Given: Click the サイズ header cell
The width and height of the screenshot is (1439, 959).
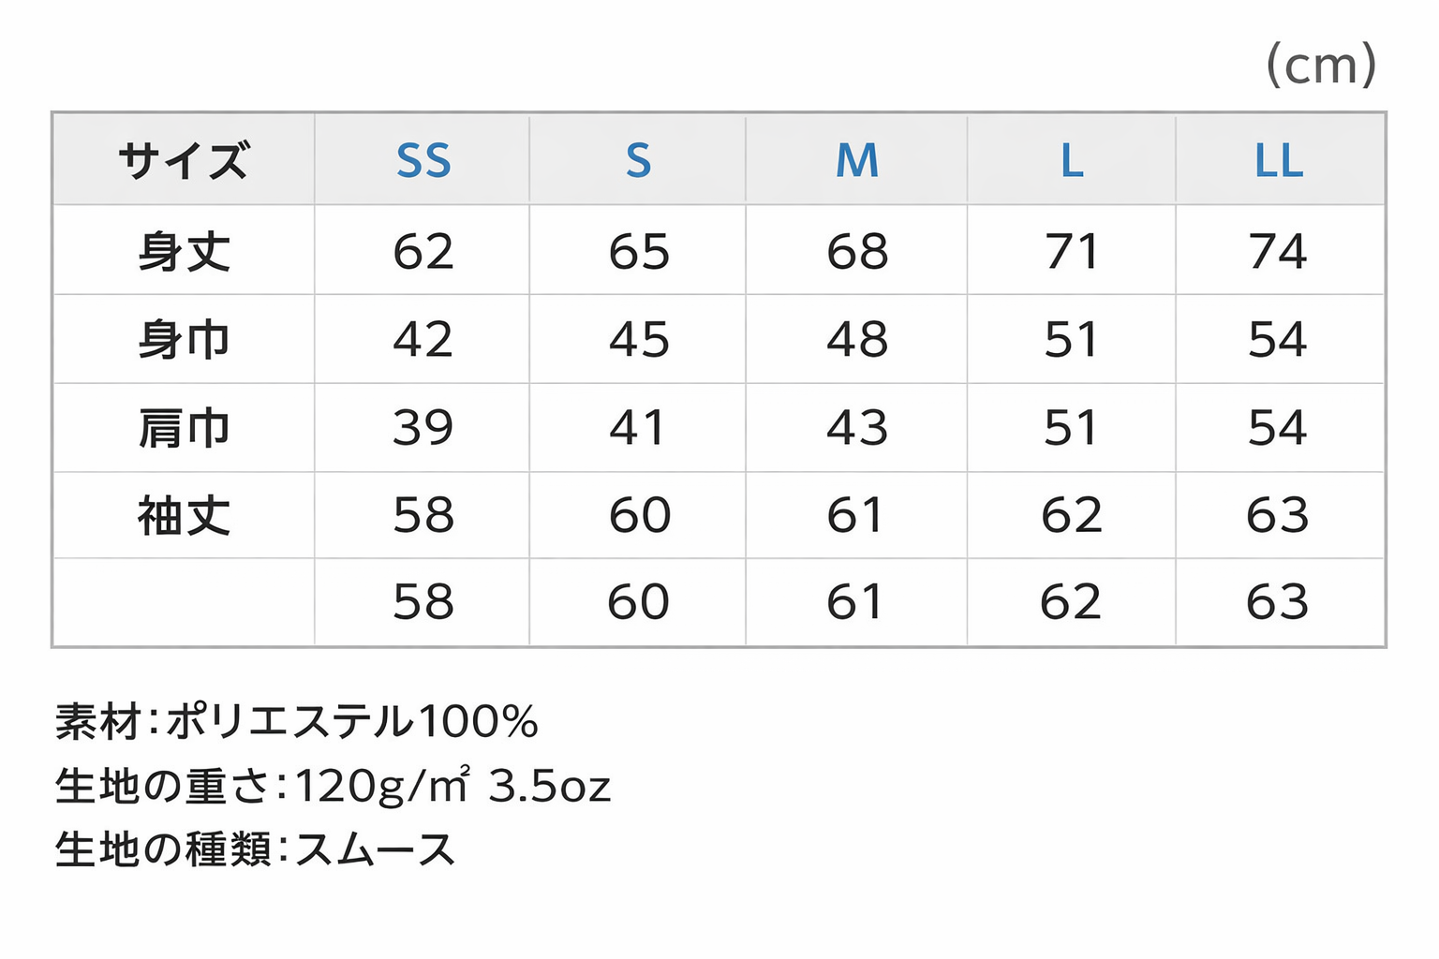Looking at the screenshot, I should (x=184, y=161).
